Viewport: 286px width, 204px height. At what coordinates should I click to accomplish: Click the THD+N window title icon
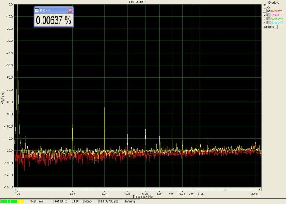click(x=37, y=10)
